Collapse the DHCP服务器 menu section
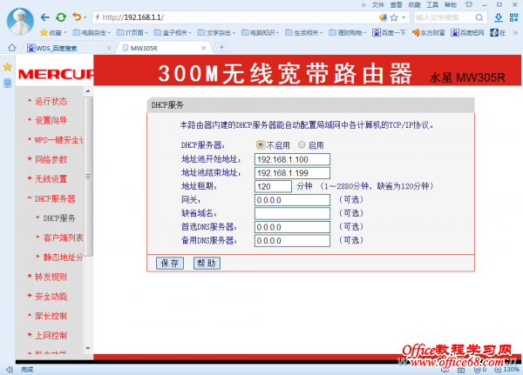 coord(55,198)
